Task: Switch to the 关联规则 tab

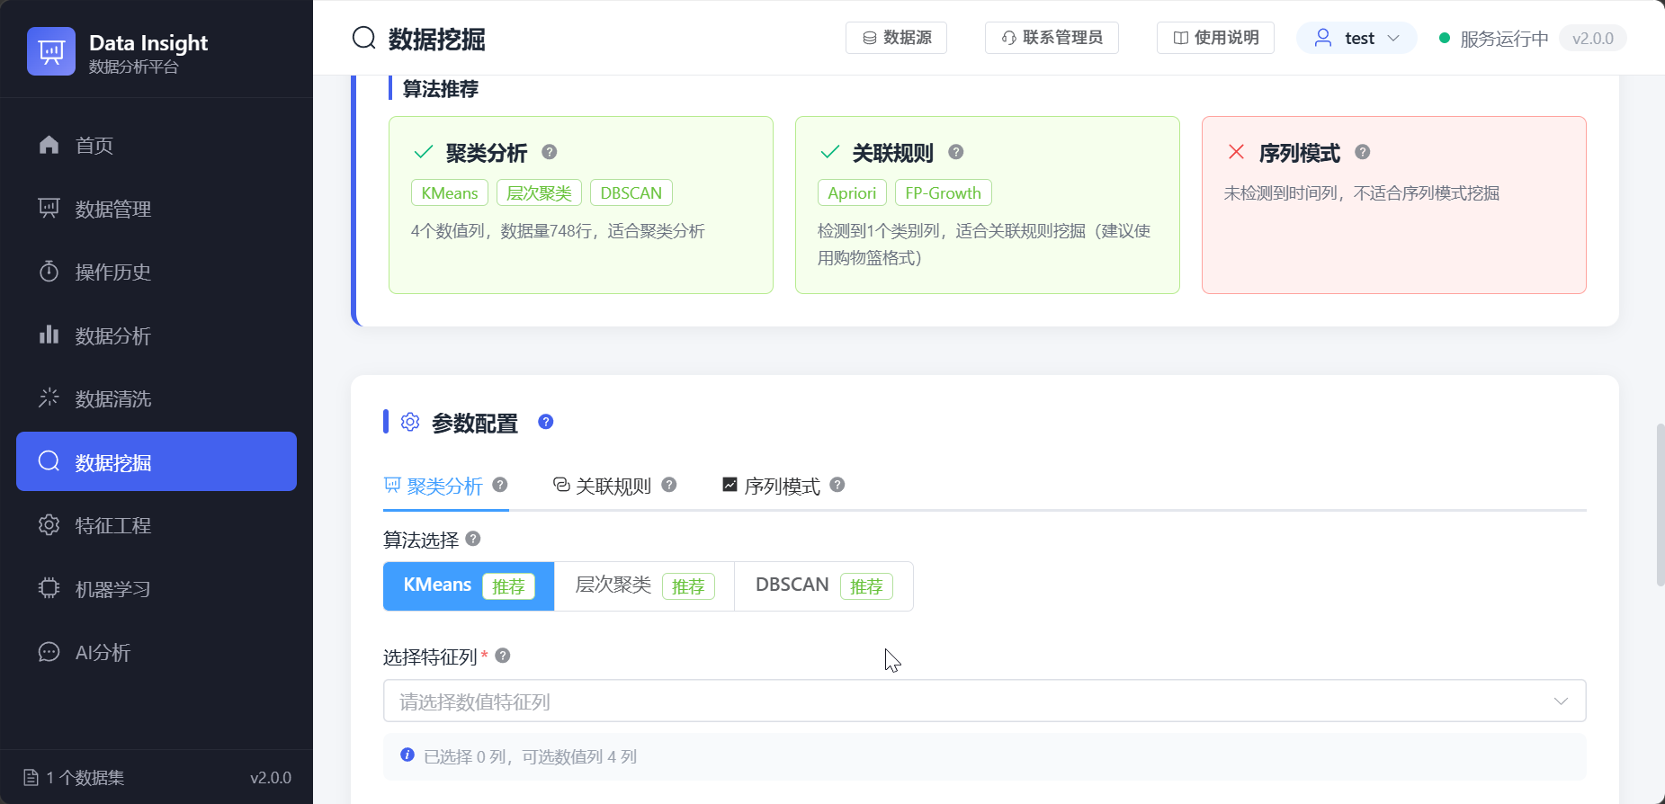Action: click(x=614, y=486)
